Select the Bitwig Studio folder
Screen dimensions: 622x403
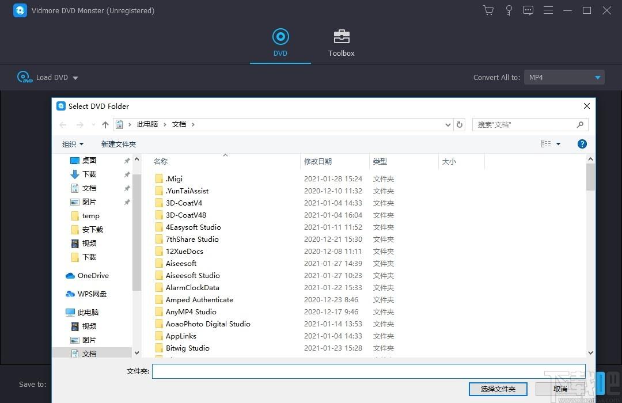pos(187,348)
